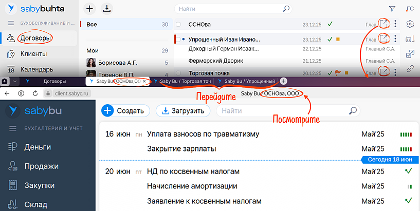Open Торговая точка in new window
Viewport: 420px width, 211px height.
coord(384,71)
